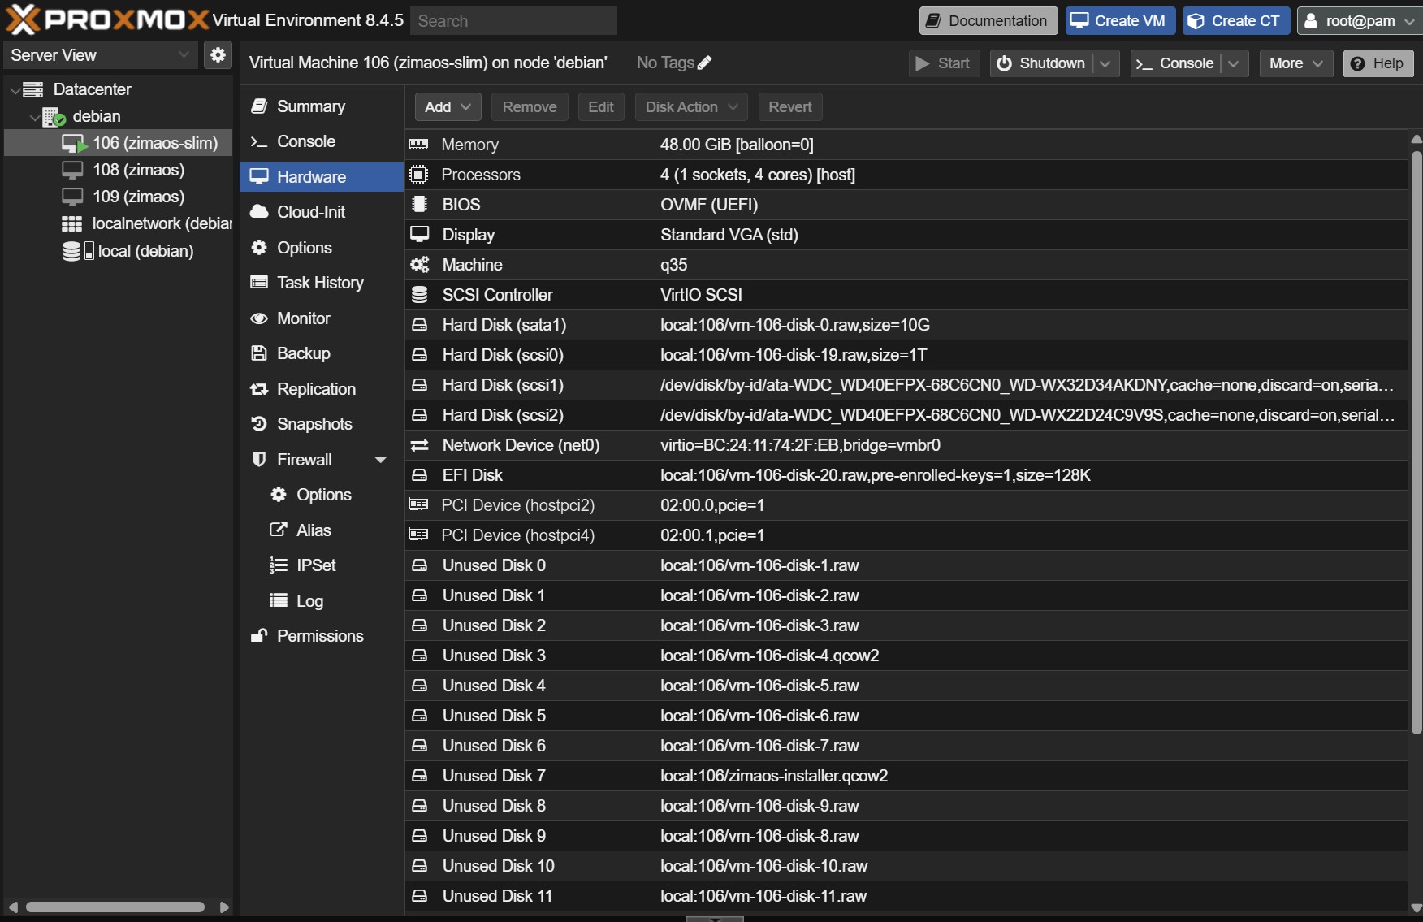Switch to the Task History tab

(319, 283)
